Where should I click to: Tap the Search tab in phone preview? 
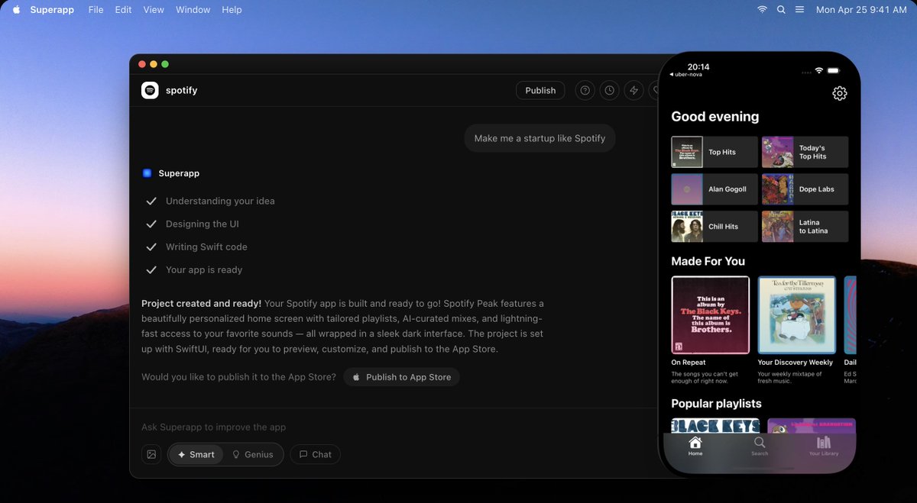pos(760,447)
